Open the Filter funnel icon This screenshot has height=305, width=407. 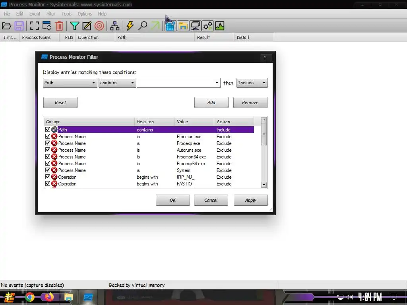click(74, 26)
